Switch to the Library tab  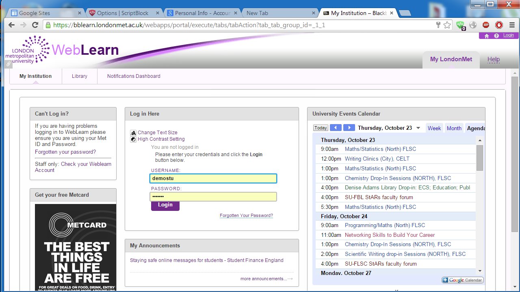tap(80, 76)
